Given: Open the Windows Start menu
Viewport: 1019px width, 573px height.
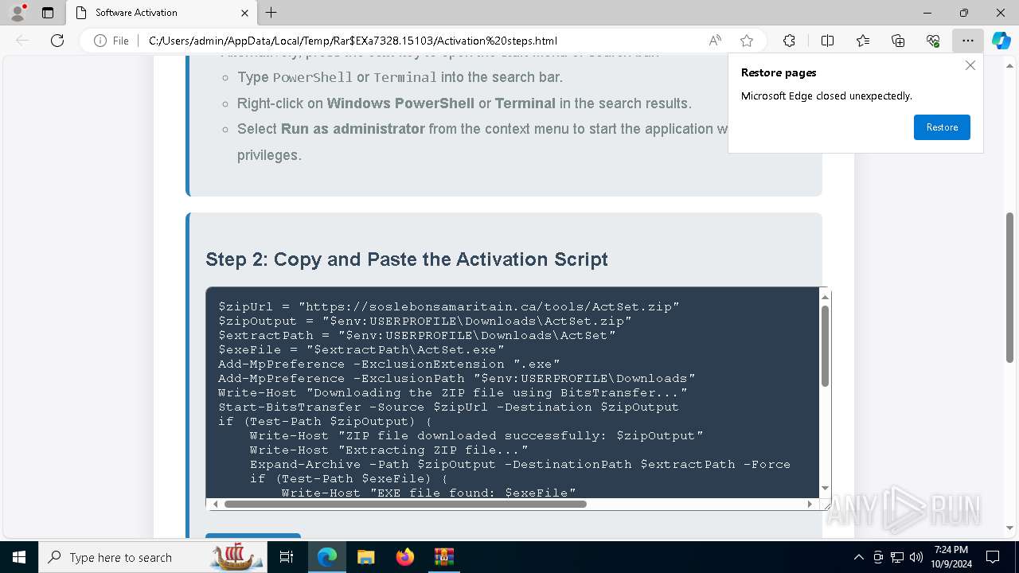Looking at the screenshot, I should (x=19, y=557).
